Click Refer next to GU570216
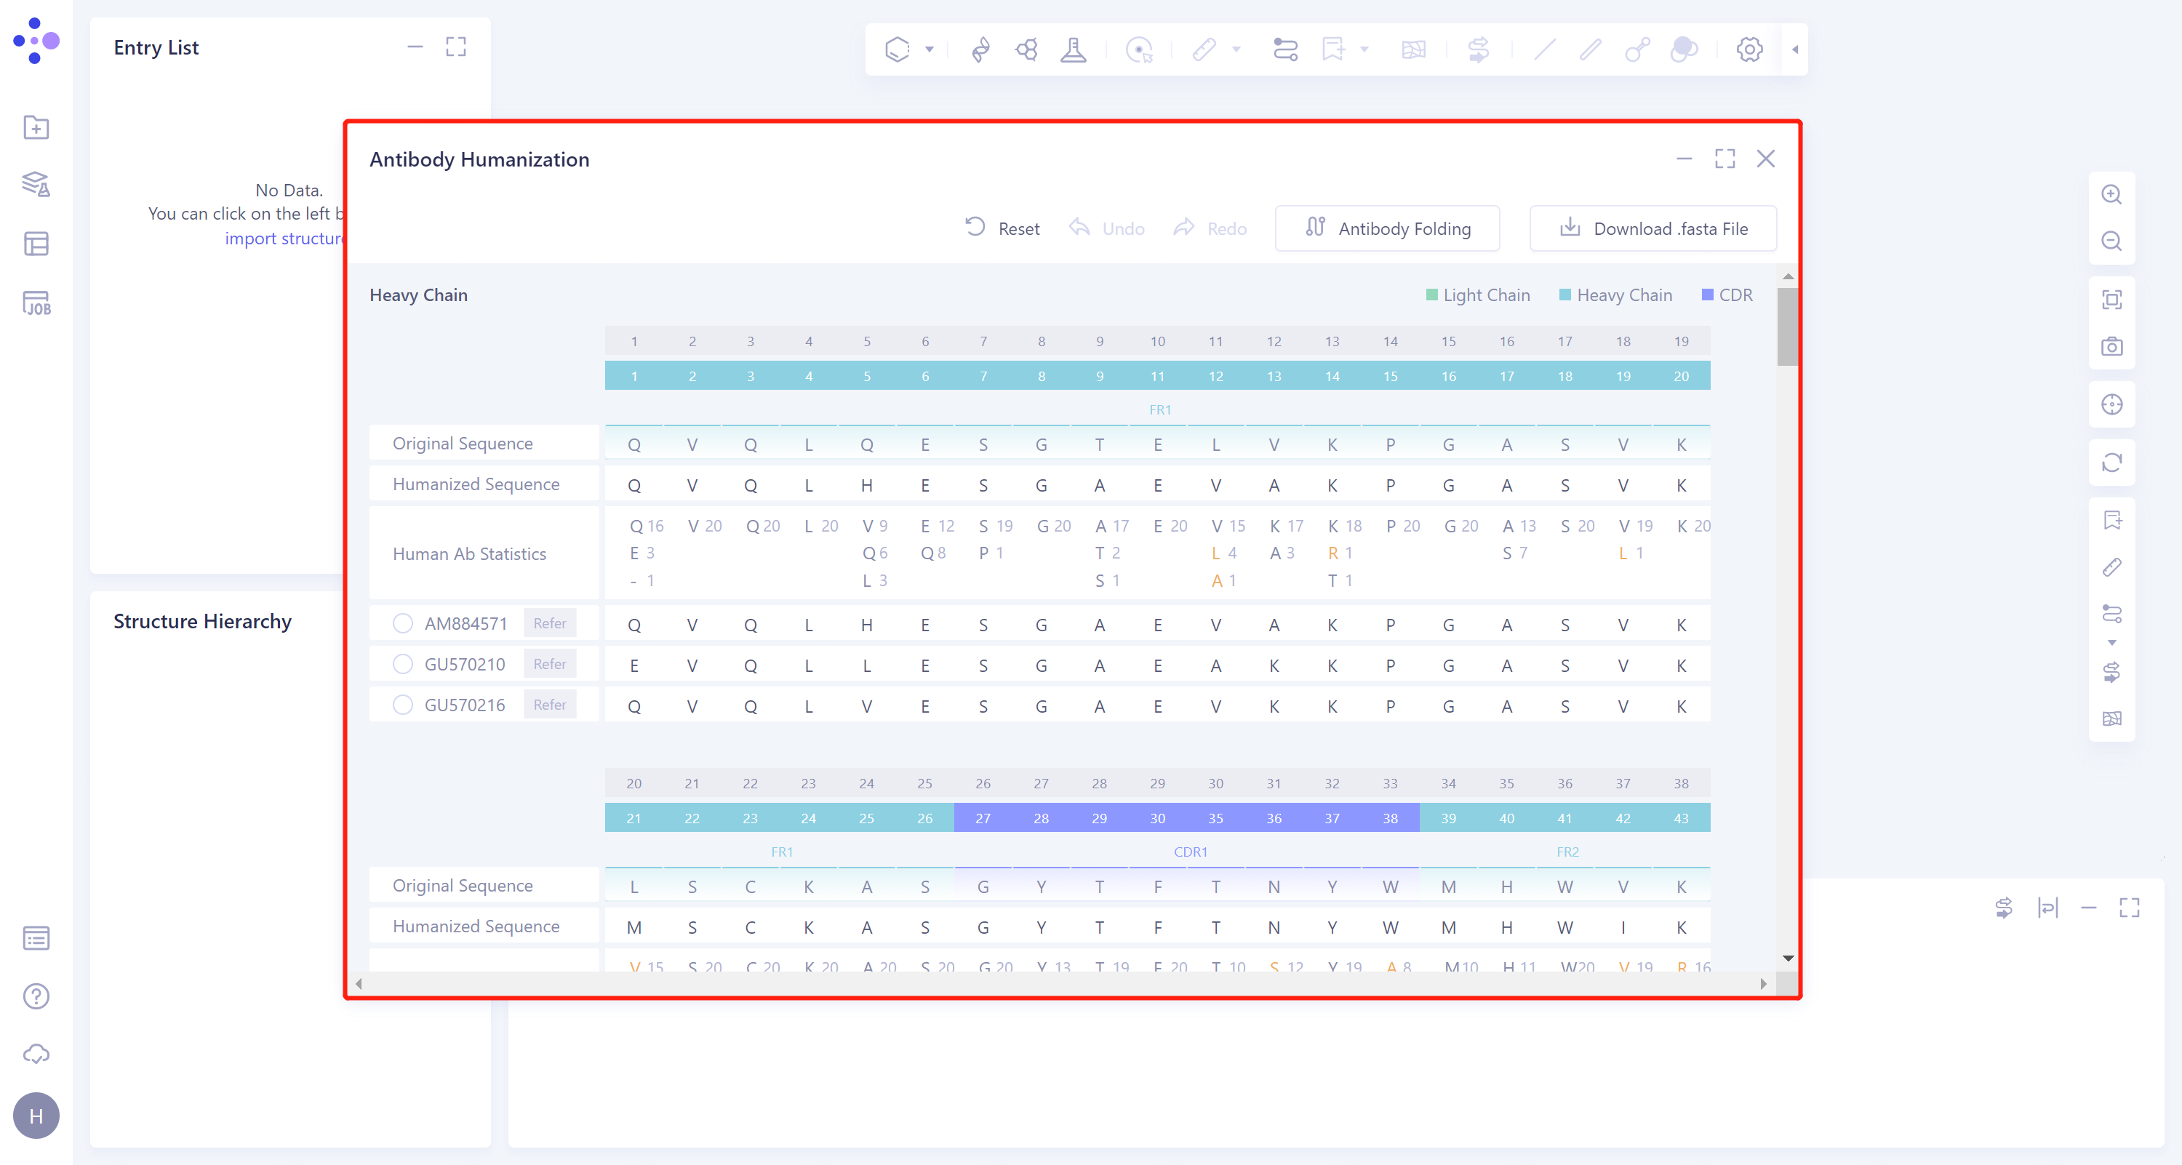Screen dimensions: 2182x1165 [549, 705]
